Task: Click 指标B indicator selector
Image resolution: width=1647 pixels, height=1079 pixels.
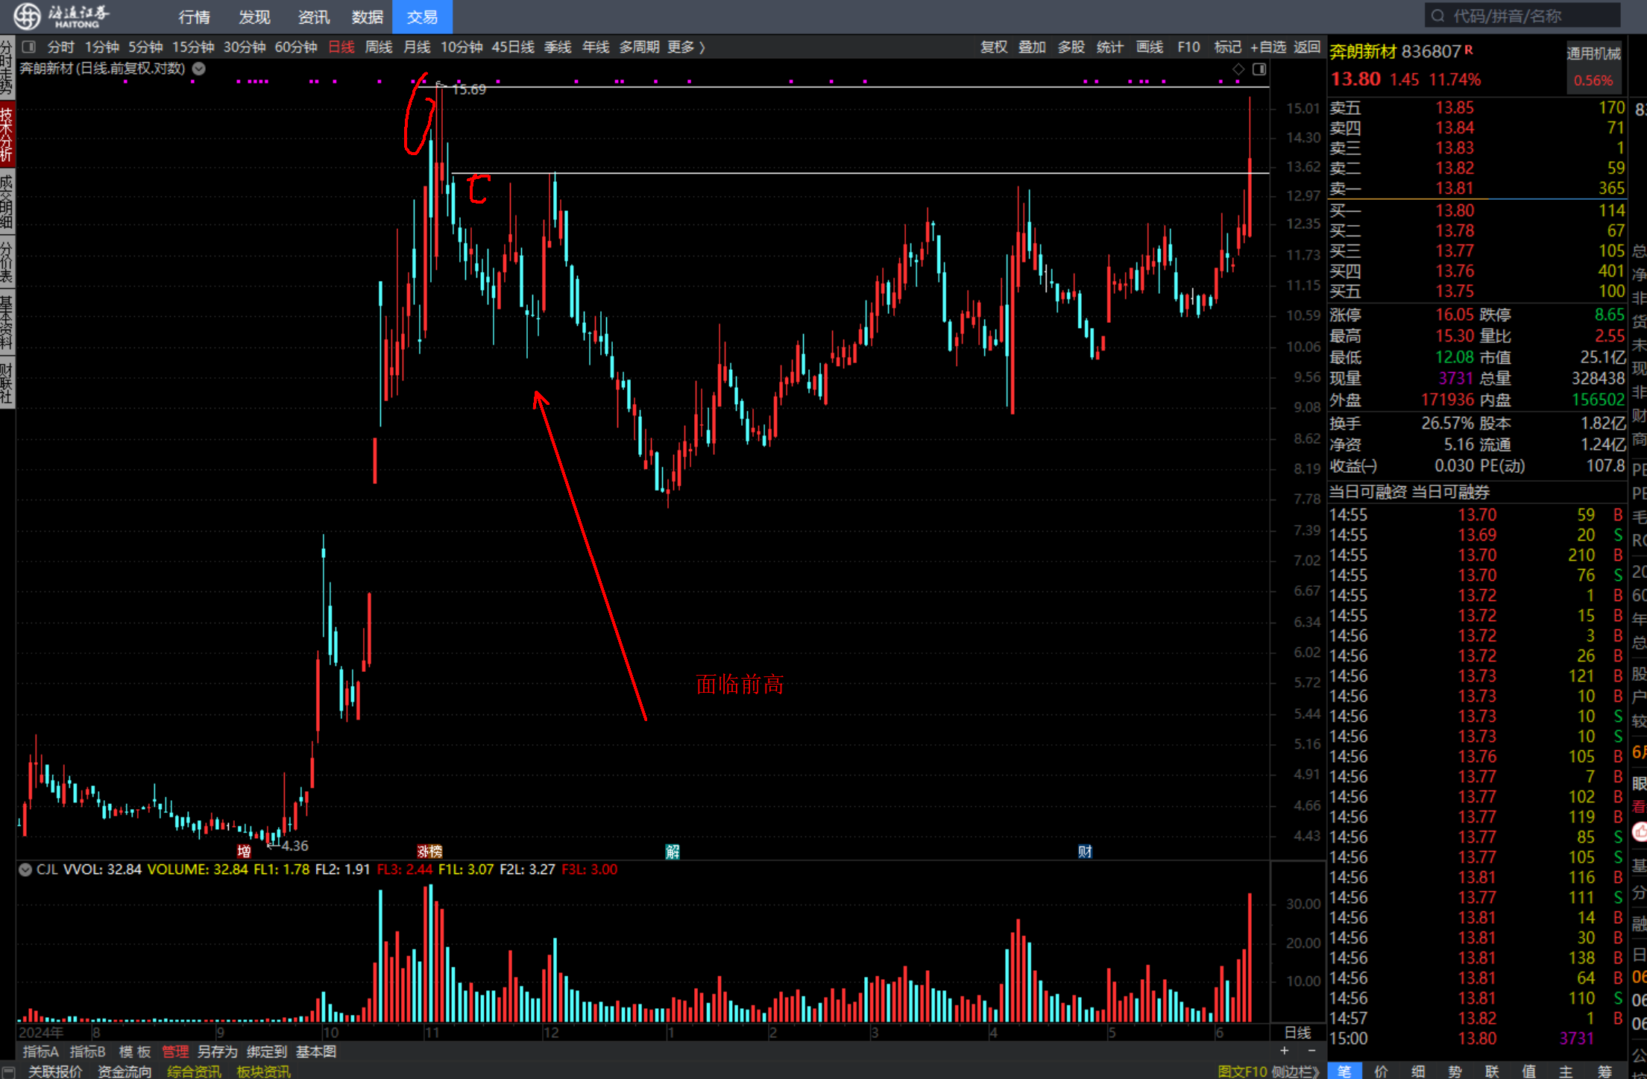Action: [x=87, y=1051]
